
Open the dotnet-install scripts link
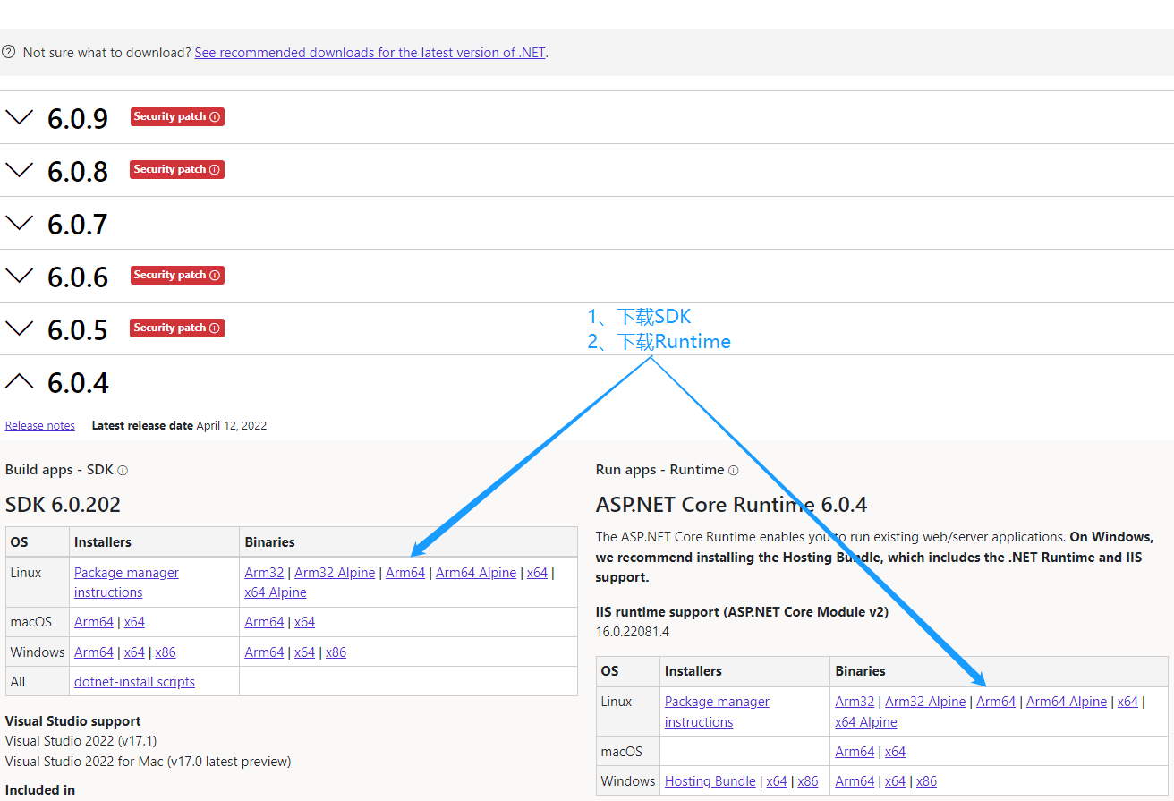pyautogui.click(x=134, y=682)
